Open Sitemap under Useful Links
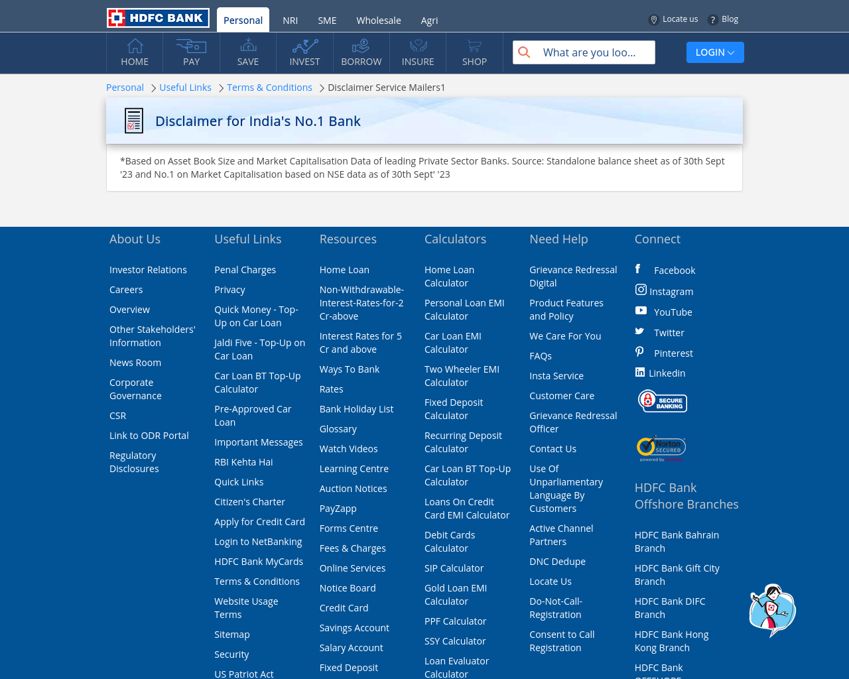Image resolution: width=849 pixels, height=679 pixels. (232, 635)
